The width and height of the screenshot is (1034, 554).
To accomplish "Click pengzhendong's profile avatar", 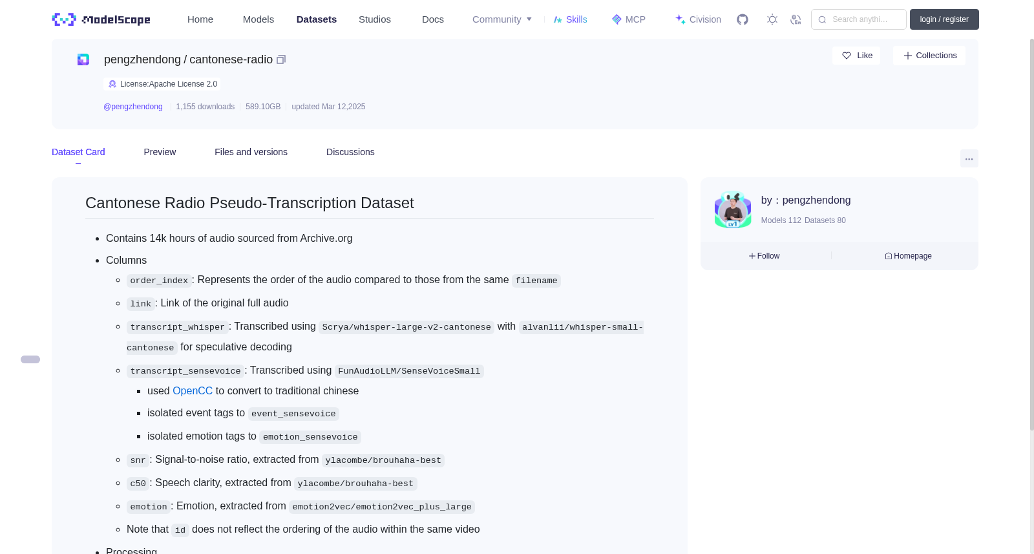I will coord(733,209).
